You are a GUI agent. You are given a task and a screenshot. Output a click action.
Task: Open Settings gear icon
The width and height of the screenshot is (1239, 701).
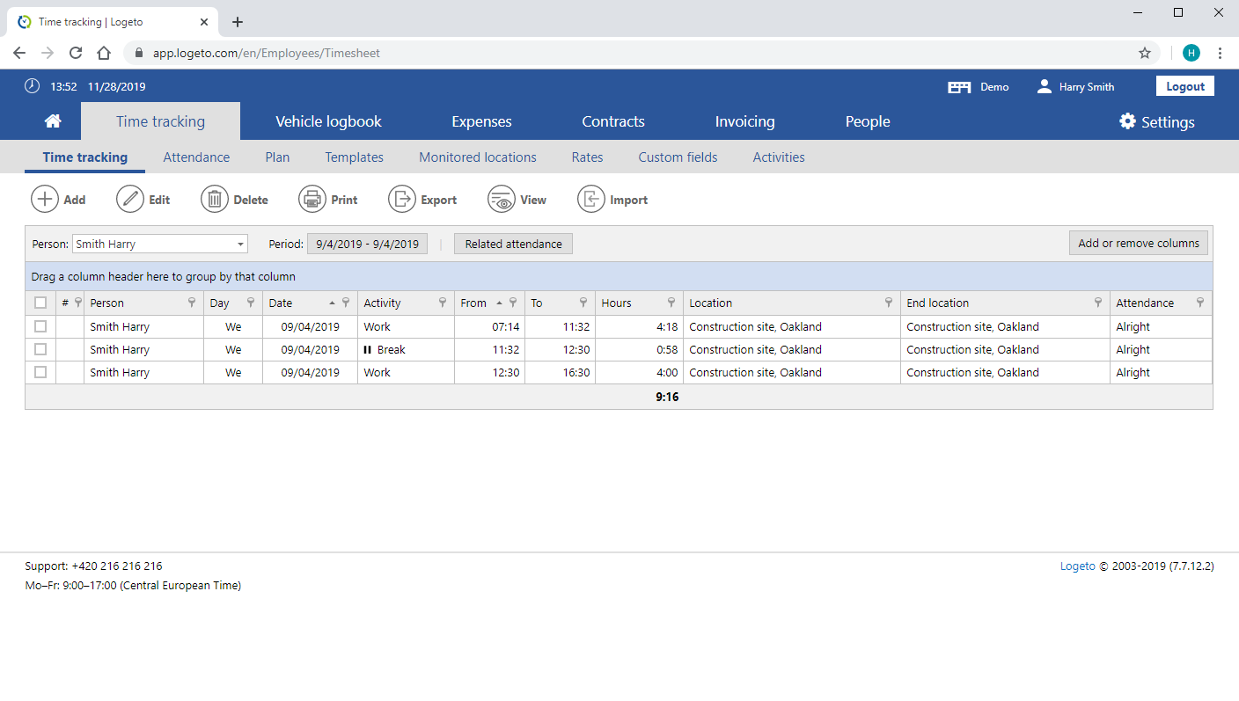click(1127, 121)
